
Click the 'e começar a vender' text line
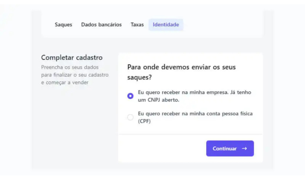[x=65, y=82]
